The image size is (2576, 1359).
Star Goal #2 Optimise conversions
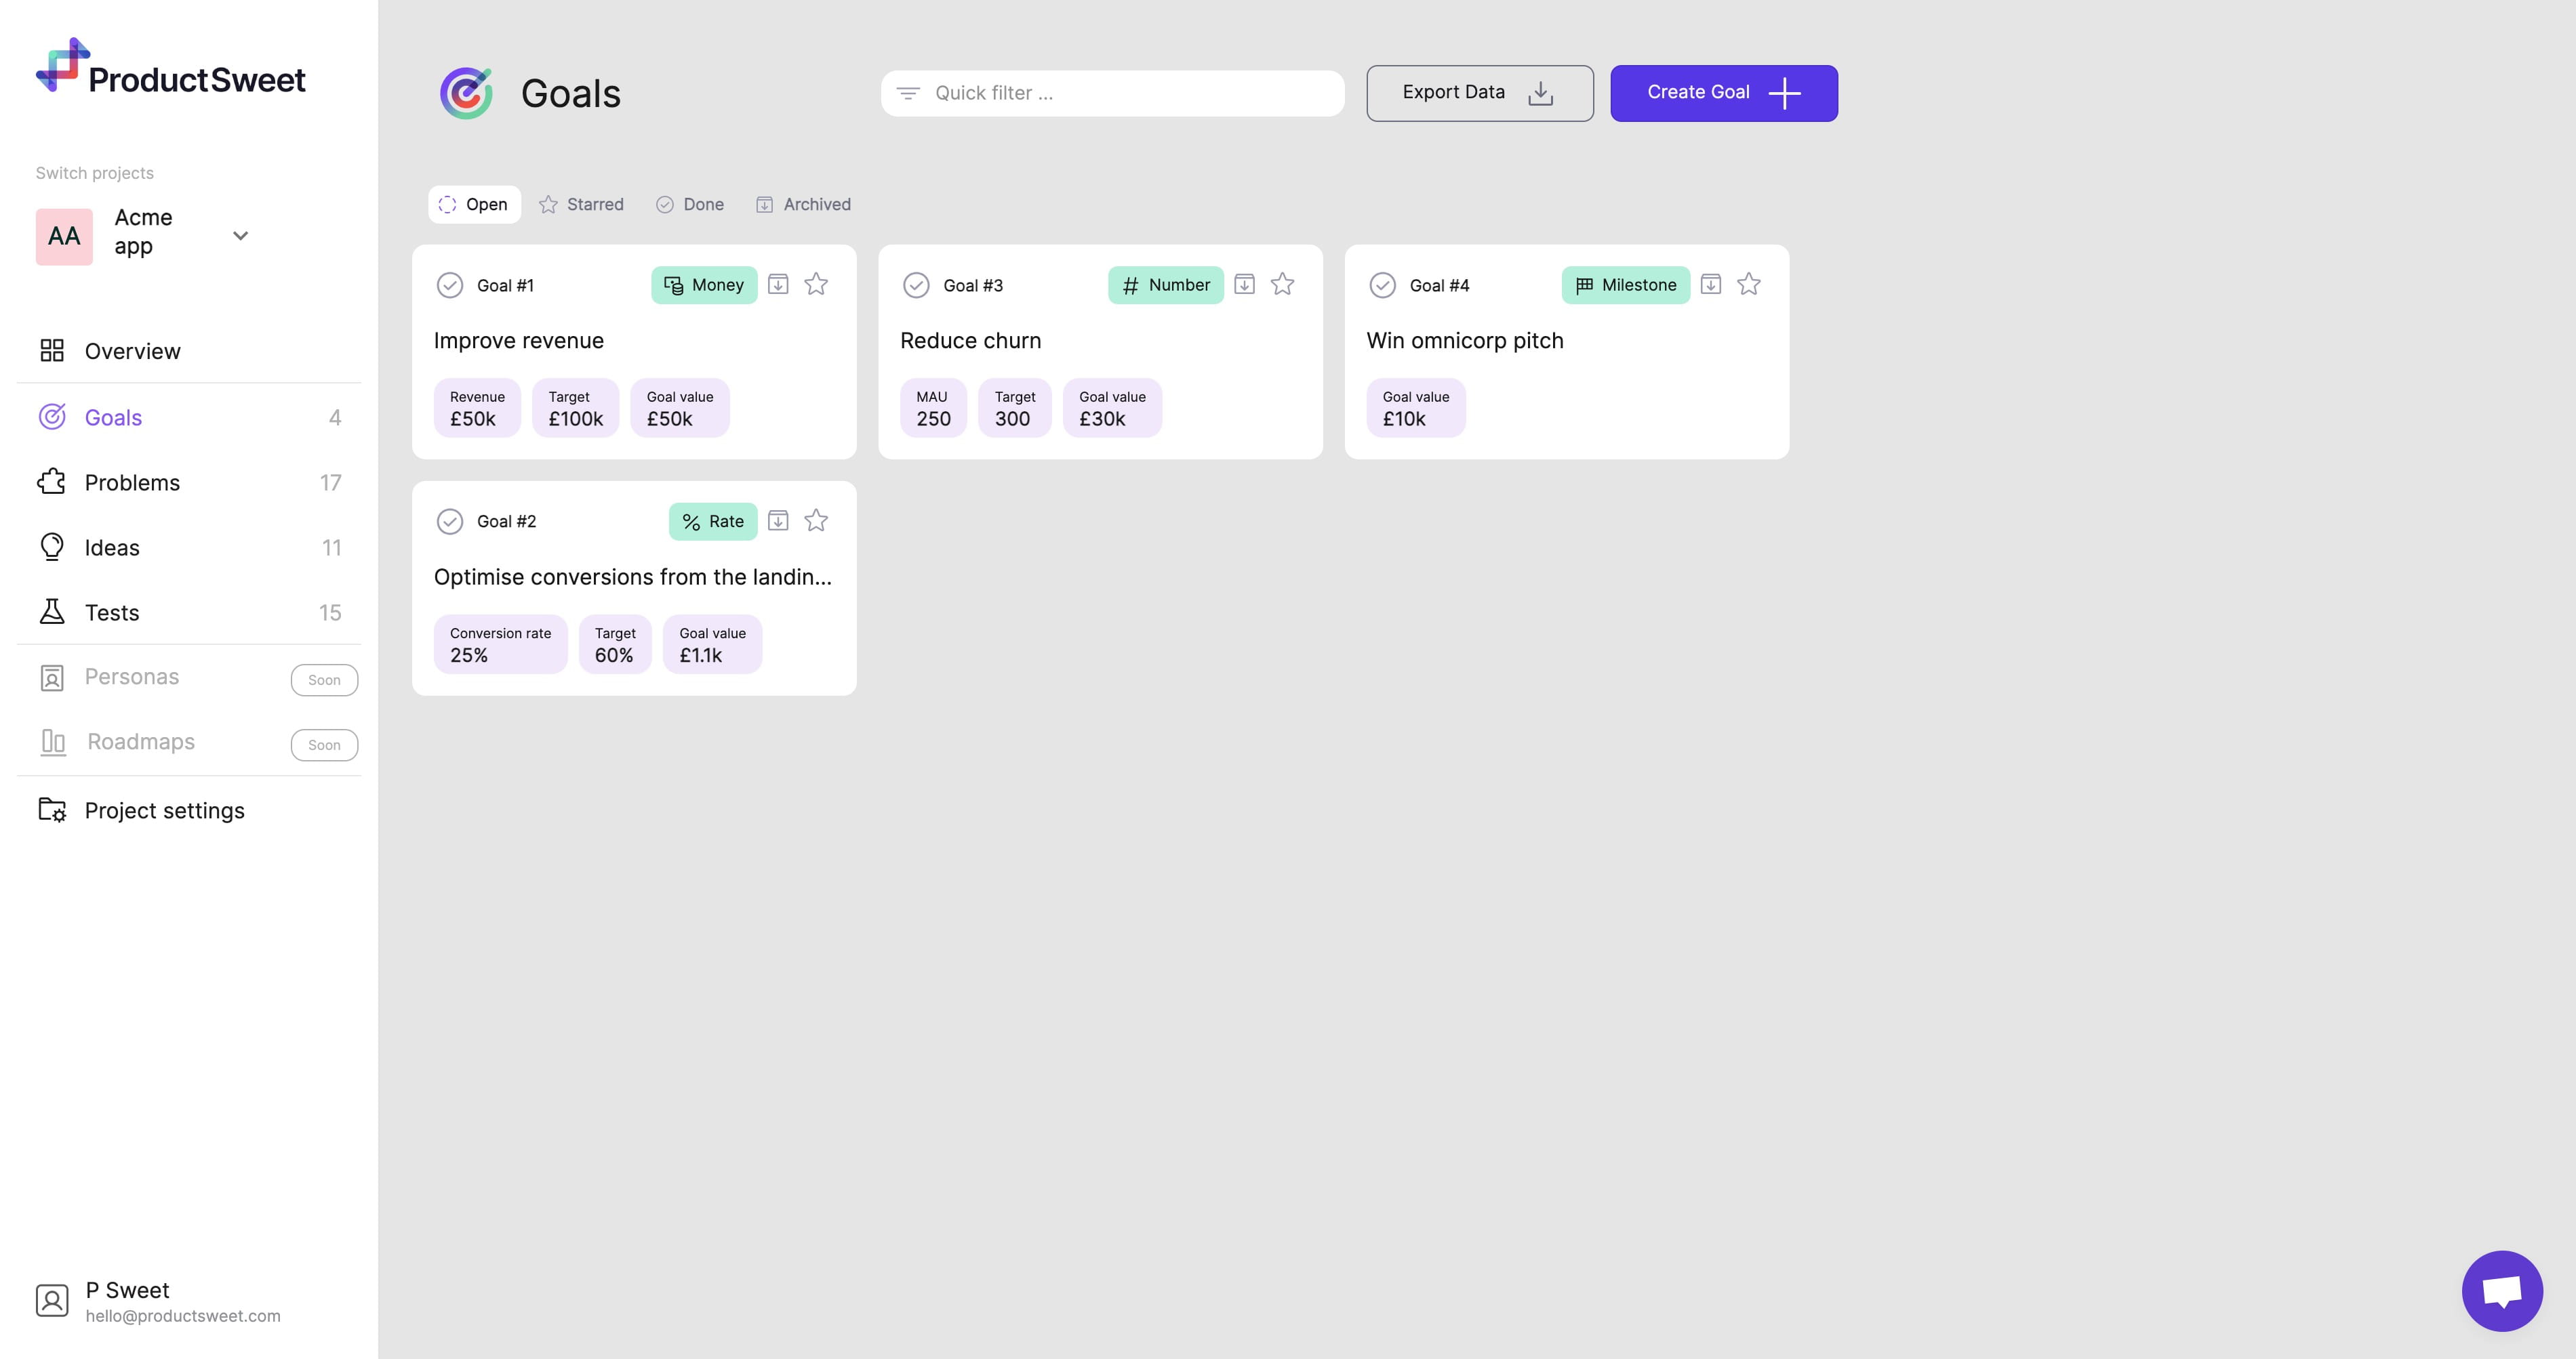[x=816, y=520]
